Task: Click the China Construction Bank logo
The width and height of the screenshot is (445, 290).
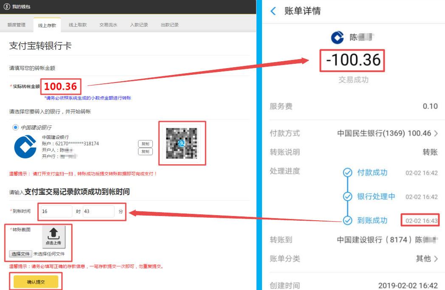Action: click(25, 147)
